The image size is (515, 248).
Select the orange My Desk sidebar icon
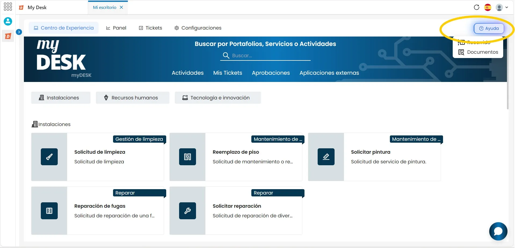coord(8,36)
